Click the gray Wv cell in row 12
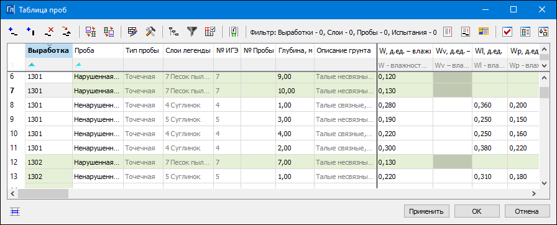Screen dimensions: 557x225 pos(452,162)
